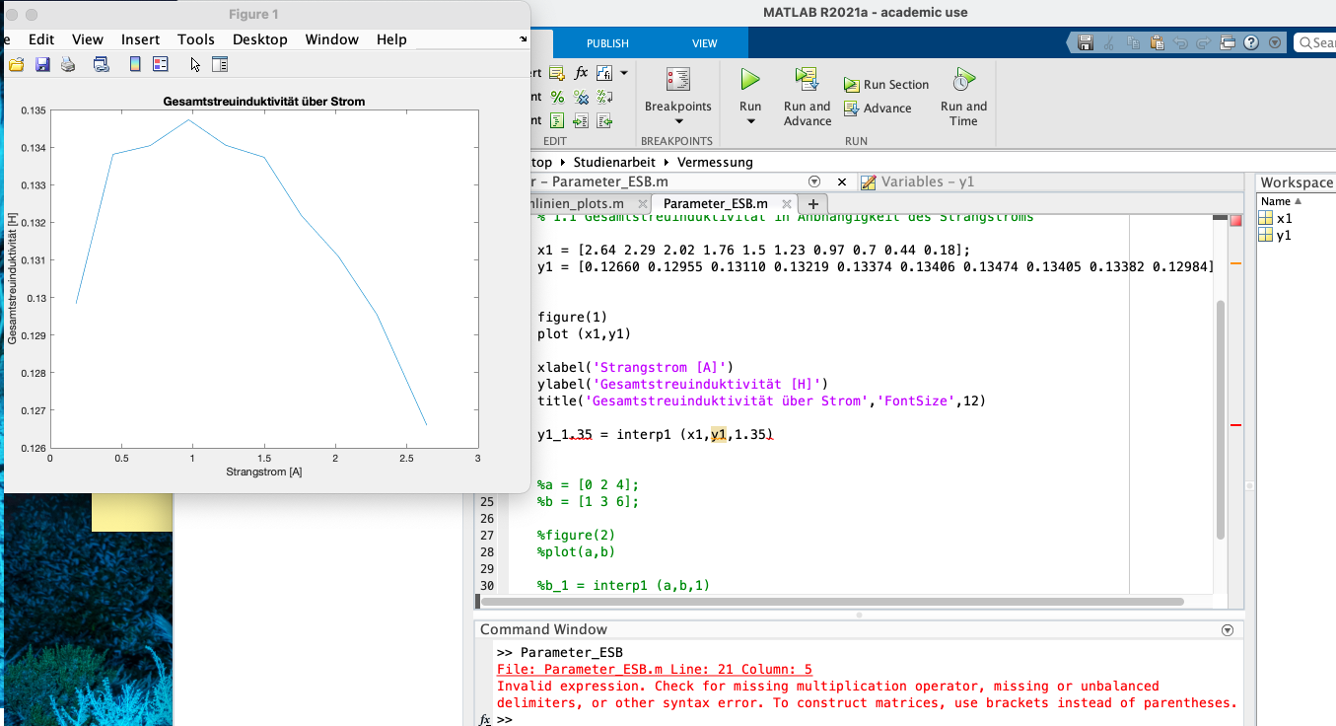
Task: Click the green Run script button
Action: (750, 80)
